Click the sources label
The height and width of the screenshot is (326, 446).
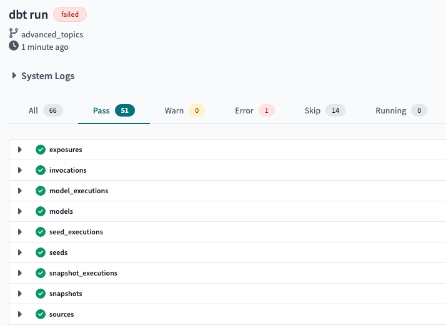point(61,314)
